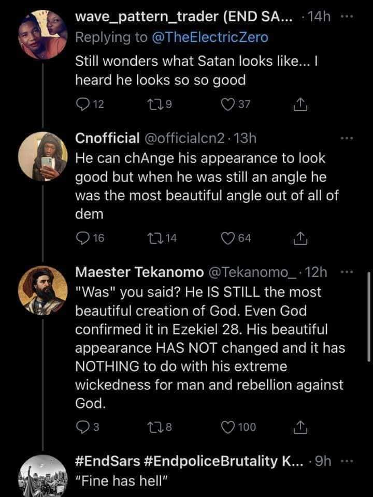Open the @officialcn2 handle
Screen dimensions: 373x497
point(185,138)
